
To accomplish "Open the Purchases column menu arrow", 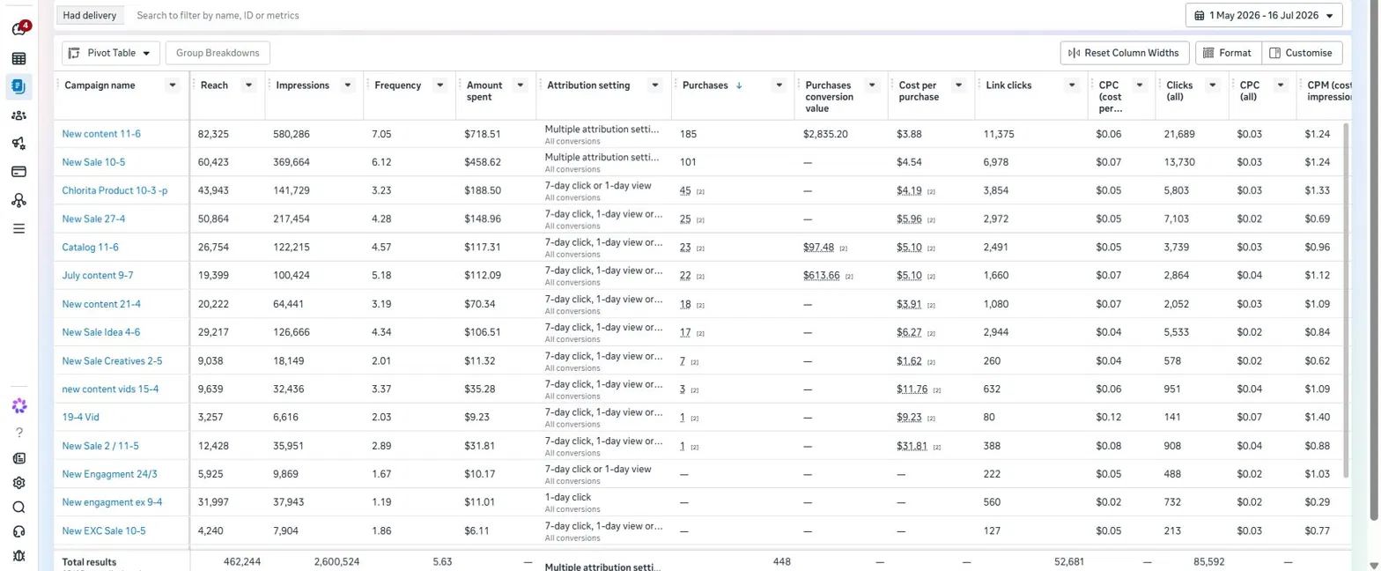I will (779, 85).
